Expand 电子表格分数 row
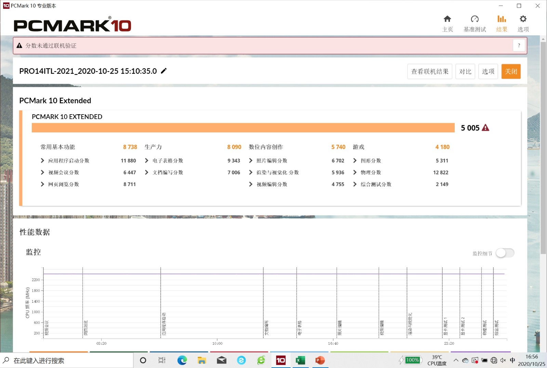 [x=146, y=160]
